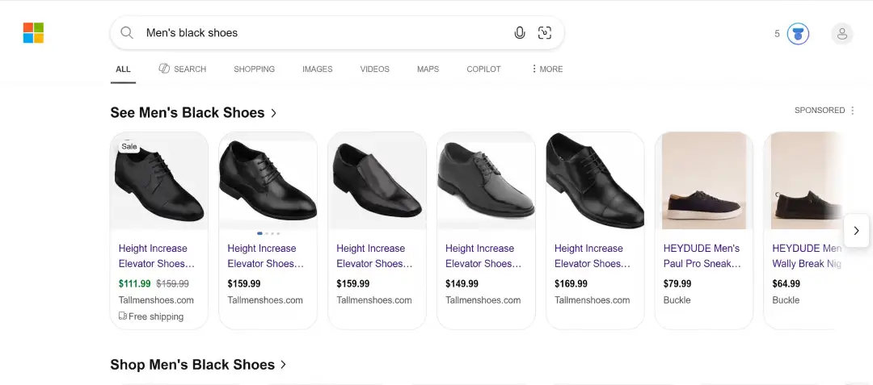Open the SHOPPING tab
The width and height of the screenshot is (873, 385).
254,69
